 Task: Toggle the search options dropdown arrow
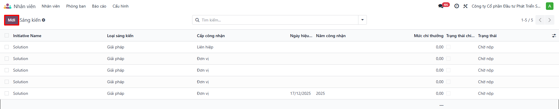(x=362, y=20)
